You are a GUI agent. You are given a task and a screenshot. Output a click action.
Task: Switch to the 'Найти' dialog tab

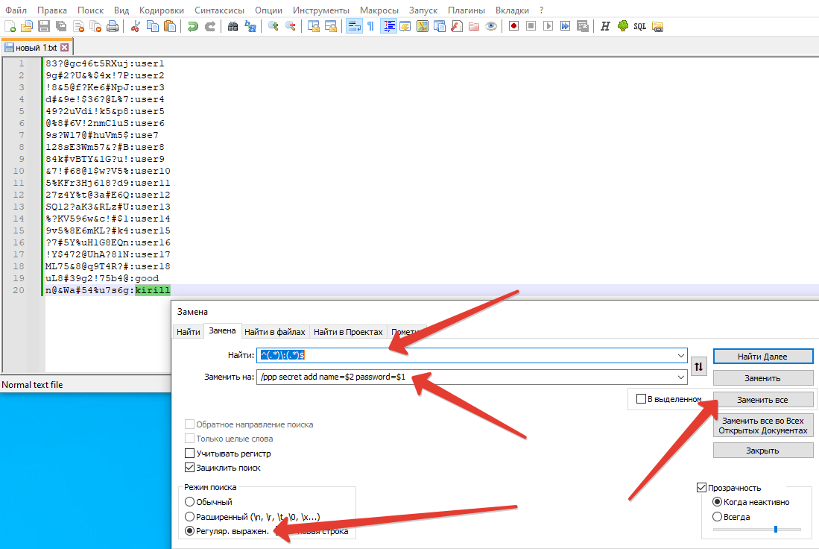pyautogui.click(x=188, y=332)
